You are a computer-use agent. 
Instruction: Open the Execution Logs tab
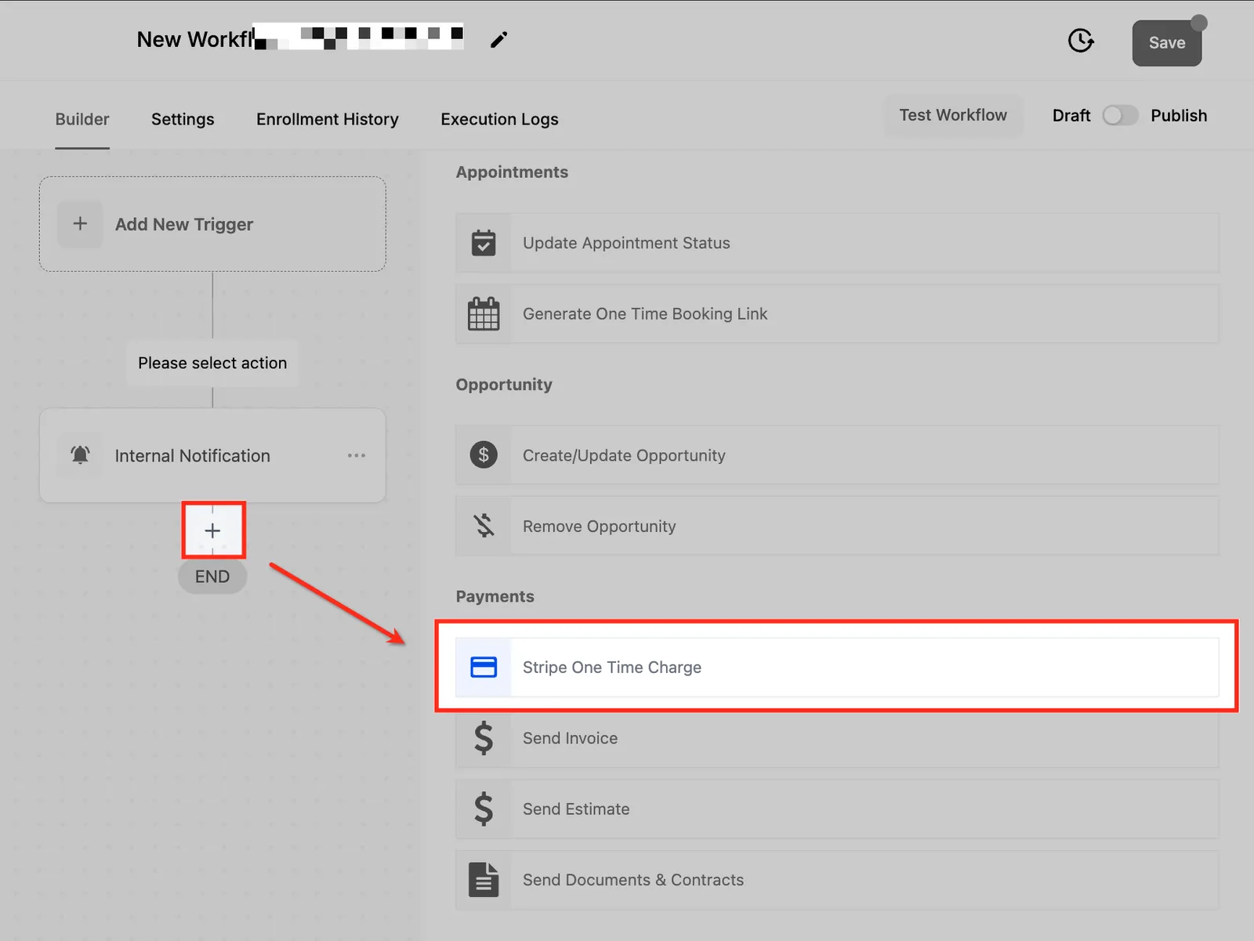(x=499, y=119)
